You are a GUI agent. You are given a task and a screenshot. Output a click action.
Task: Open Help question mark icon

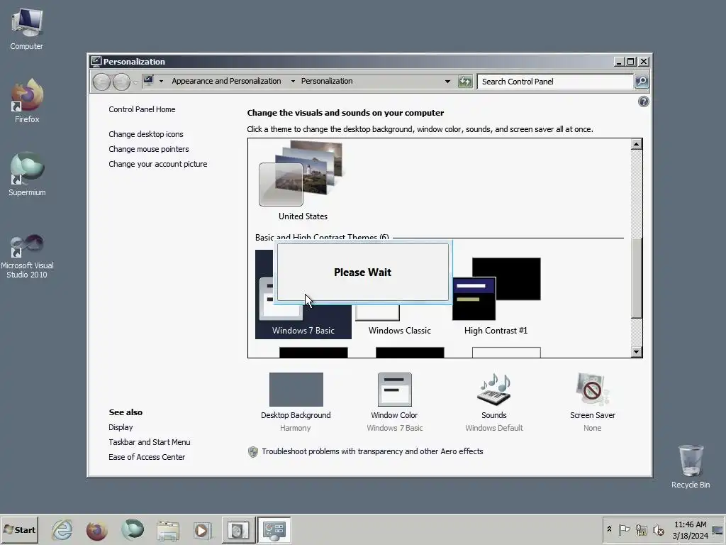click(x=643, y=101)
